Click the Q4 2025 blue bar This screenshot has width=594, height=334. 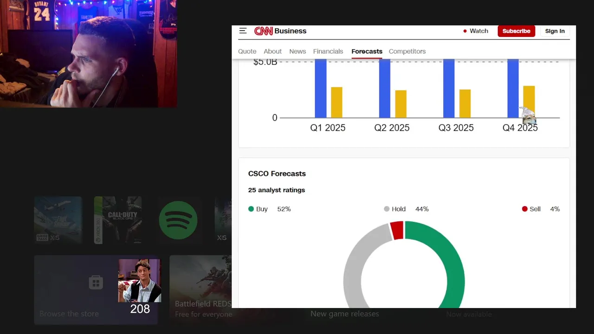(x=513, y=88)
